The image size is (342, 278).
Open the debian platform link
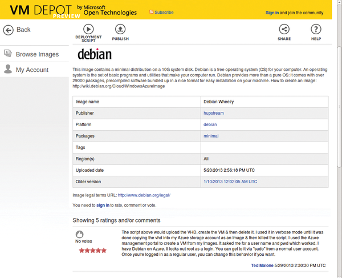click(210, 124)
